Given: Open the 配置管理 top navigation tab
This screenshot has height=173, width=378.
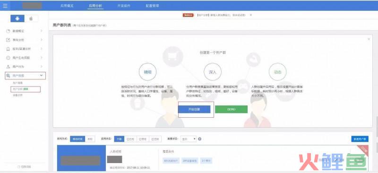Looking at the screenshot, I should point(152,6).
